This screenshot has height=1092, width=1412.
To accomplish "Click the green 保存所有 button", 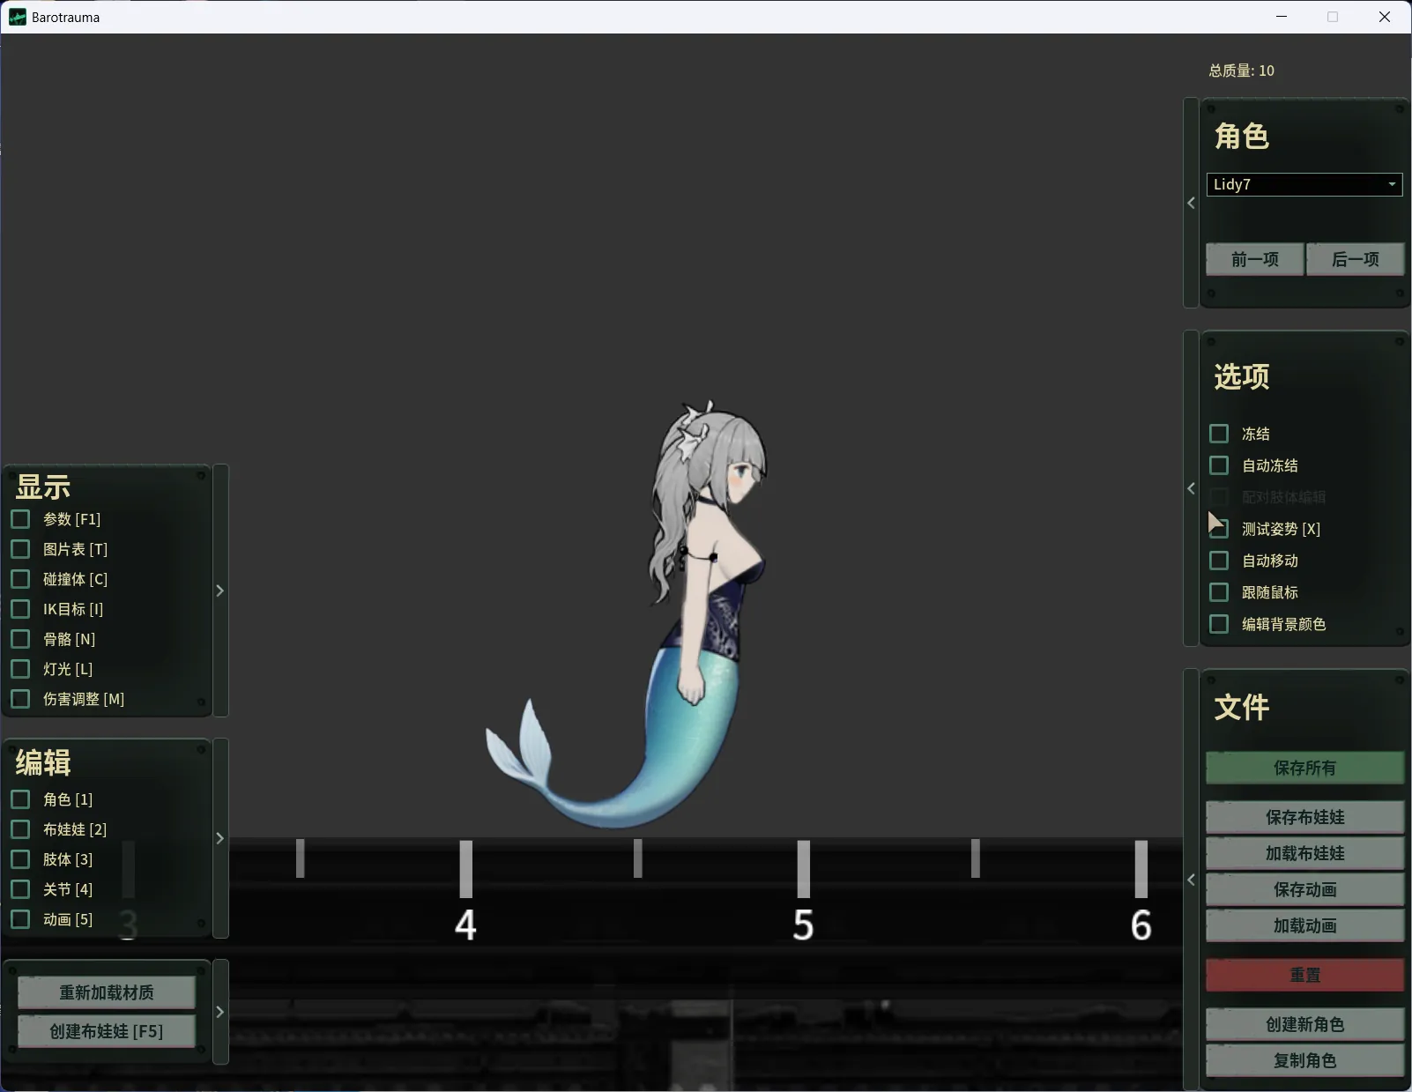I will pyautogui.click(x=1304, y=768).
